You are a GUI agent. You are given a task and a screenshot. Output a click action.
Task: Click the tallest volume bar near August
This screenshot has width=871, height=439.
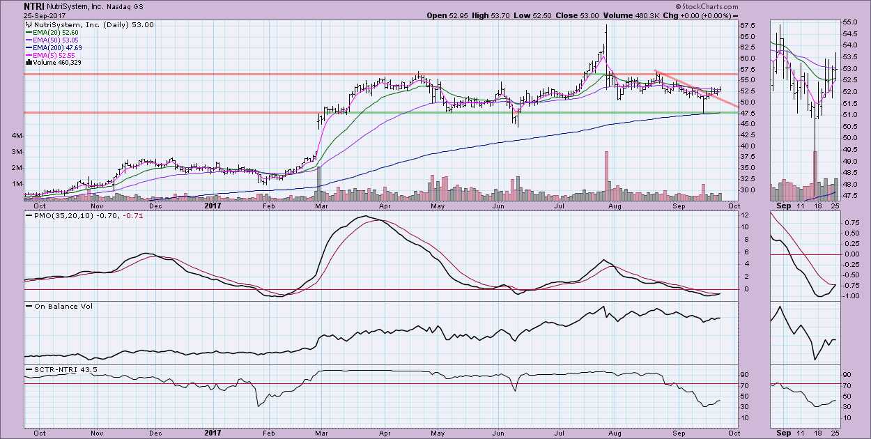coord(607,176)
